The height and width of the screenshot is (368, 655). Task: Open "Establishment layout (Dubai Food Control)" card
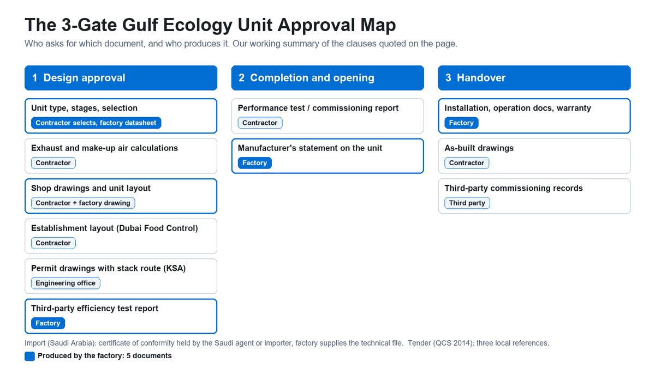[x=121, y=236]
